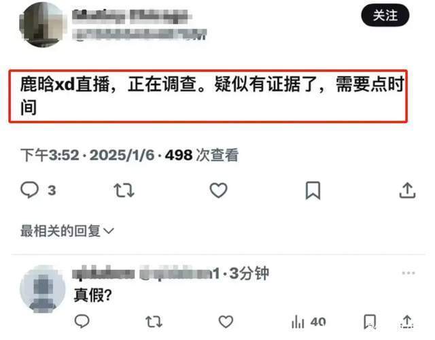Screen dimensions: 435x340
Task: Open replies via the comment bubble icon showing 3
Action: 38,190
